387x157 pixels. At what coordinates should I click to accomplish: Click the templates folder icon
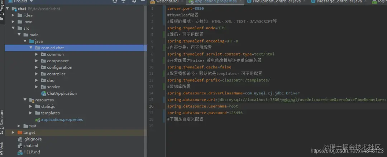click(x=38, y=113)
